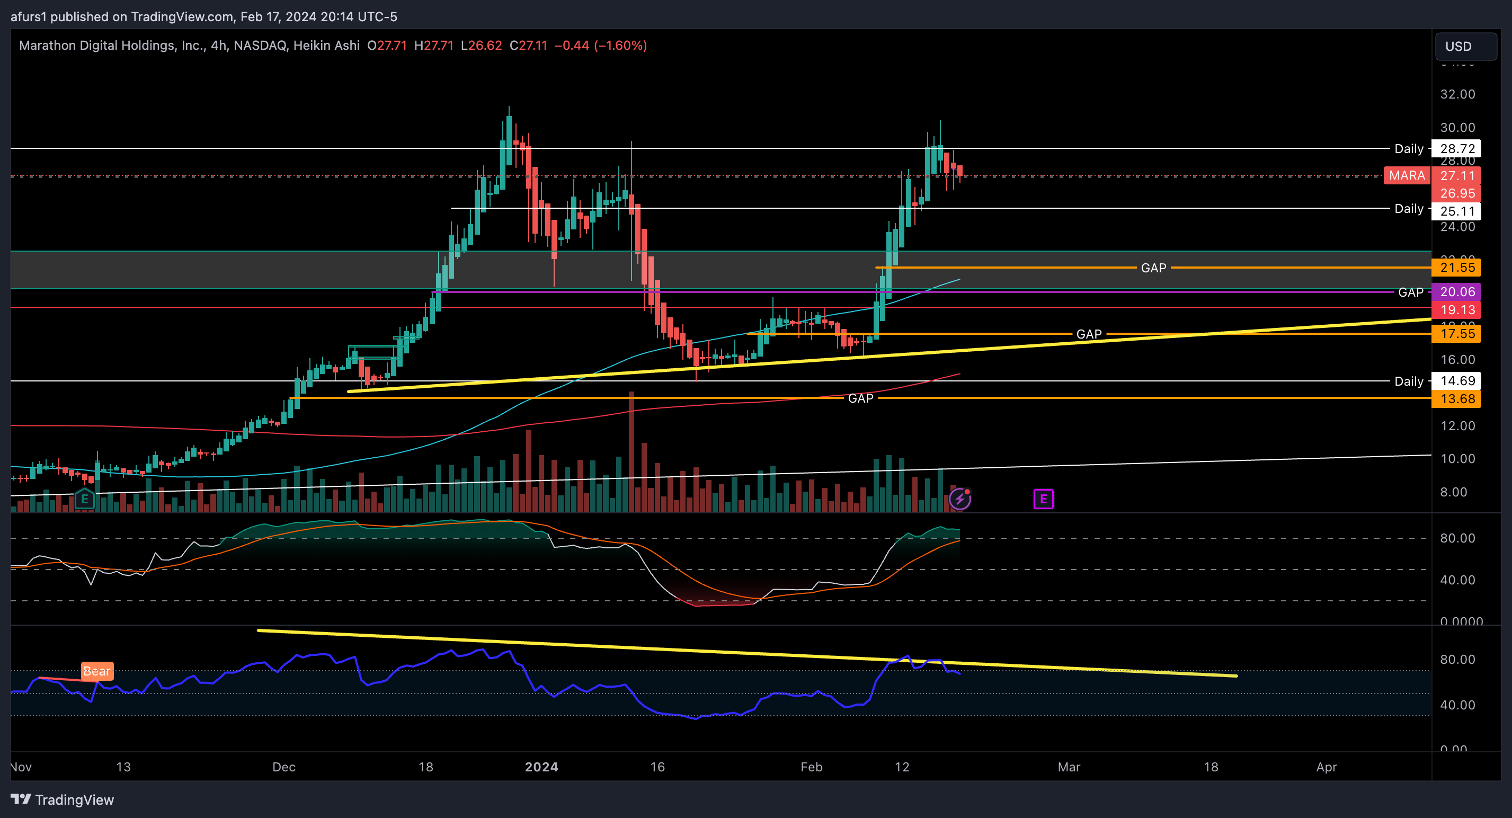Click the purple upcoming earnings E icon

1043,499
